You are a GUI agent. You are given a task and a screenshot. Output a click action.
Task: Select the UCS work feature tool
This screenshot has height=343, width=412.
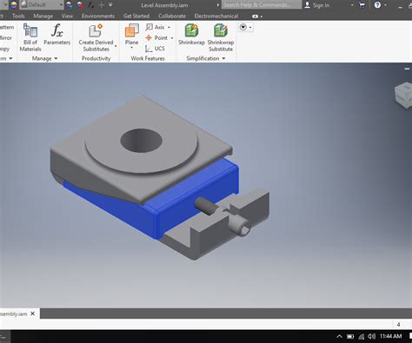pos(156,49)
